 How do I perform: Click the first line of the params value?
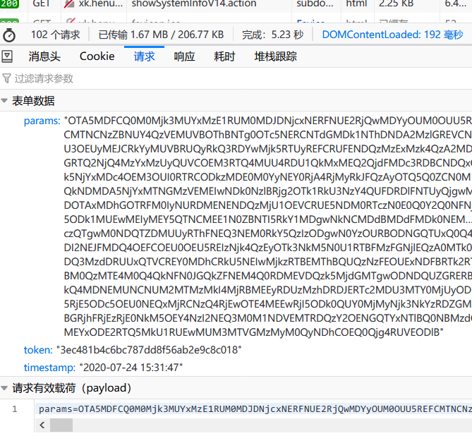[268, 121]
